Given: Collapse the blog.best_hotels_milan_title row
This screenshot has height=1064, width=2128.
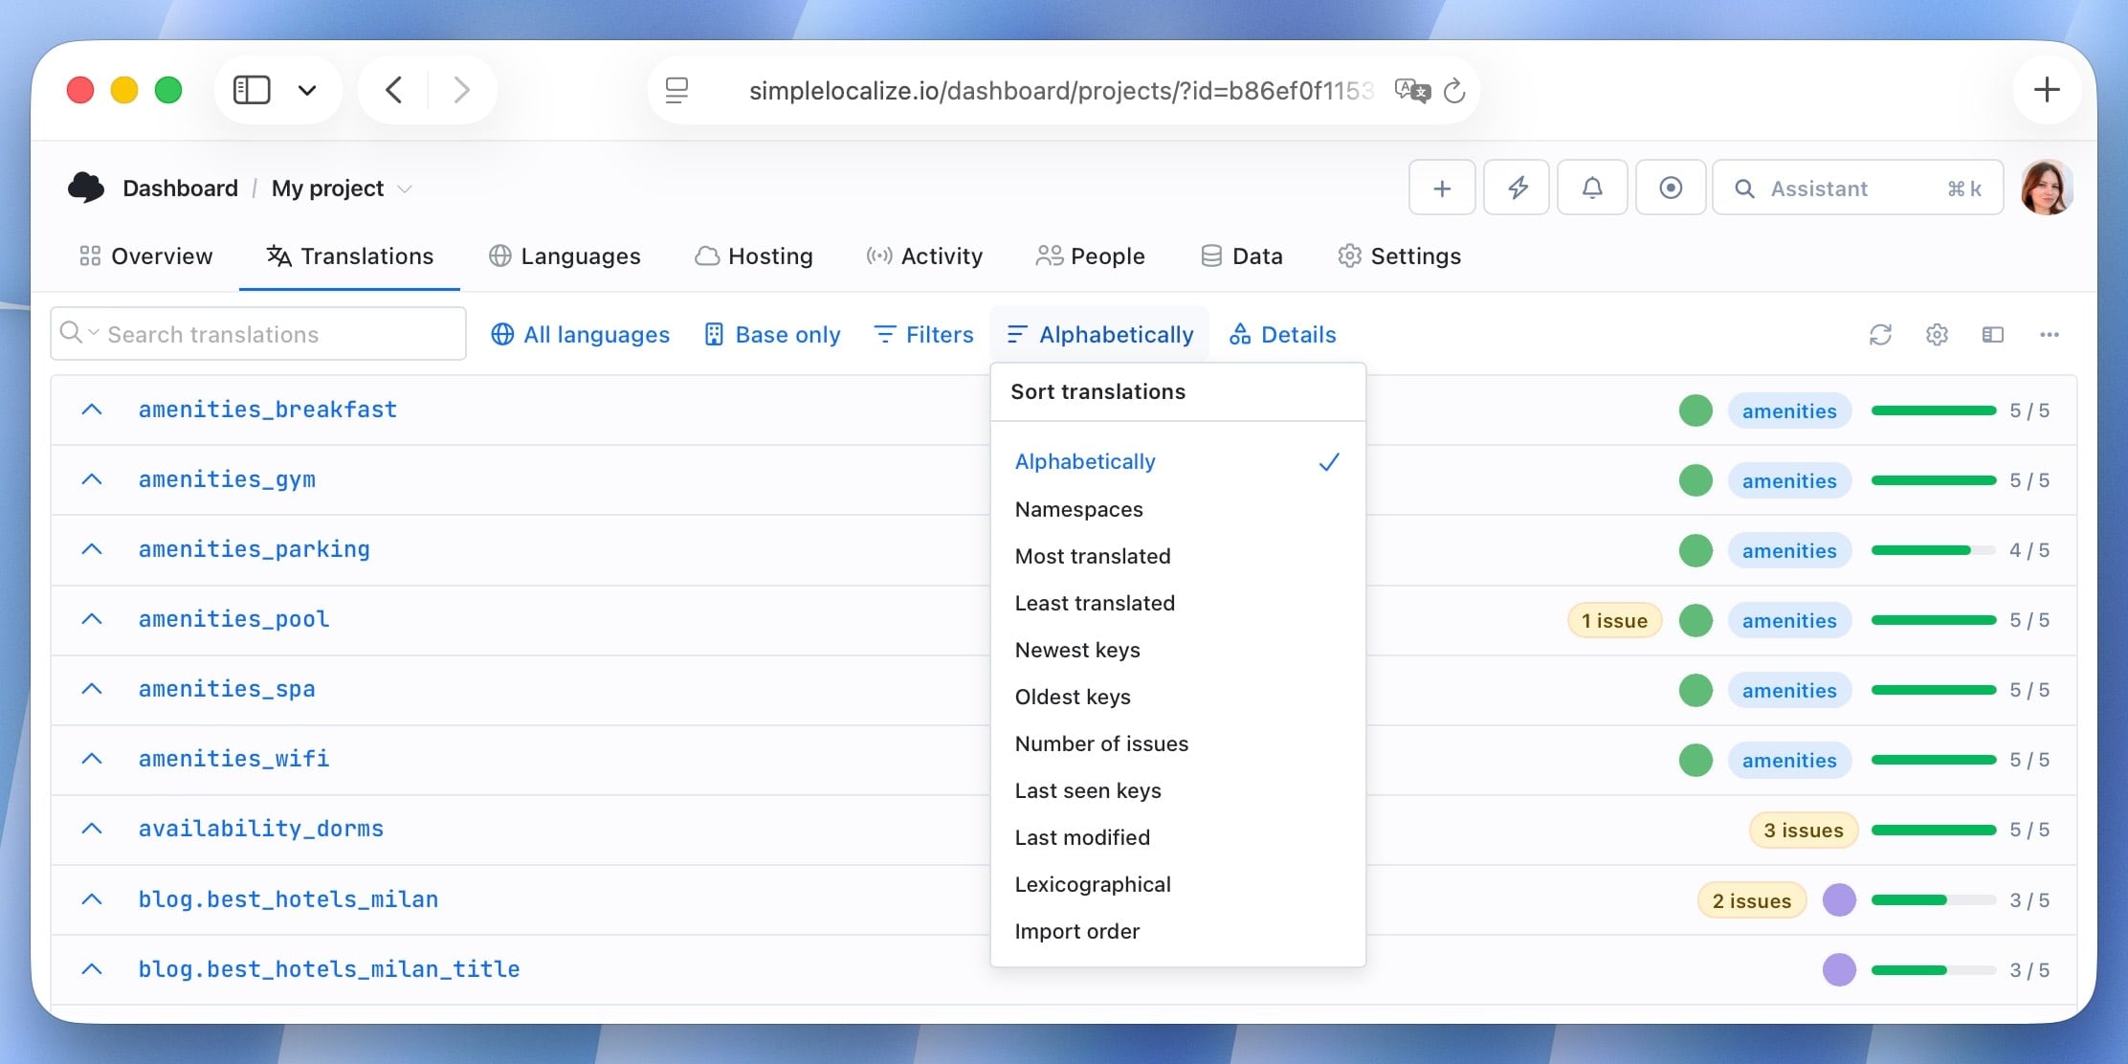Looking at the screenshot, I should coord(92,969).
